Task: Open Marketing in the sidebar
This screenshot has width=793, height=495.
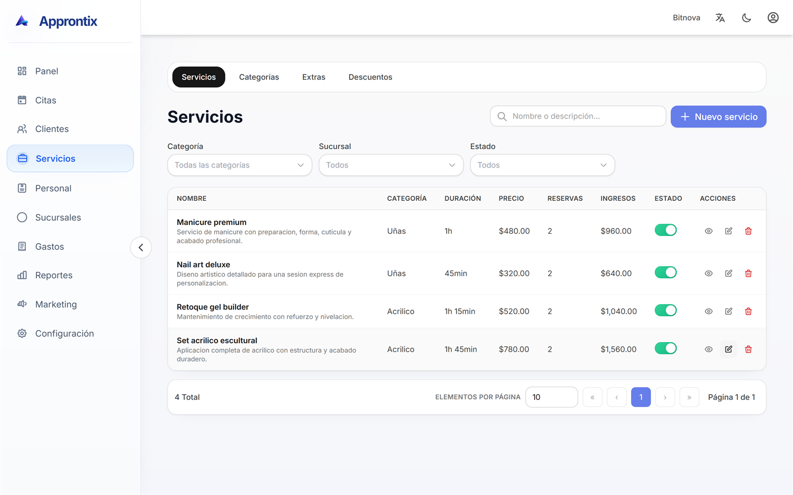Action: coord(70,304)
